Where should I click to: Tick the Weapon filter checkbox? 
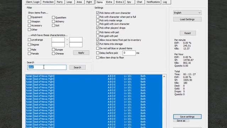pyautogui.click(x=29, y=21)
